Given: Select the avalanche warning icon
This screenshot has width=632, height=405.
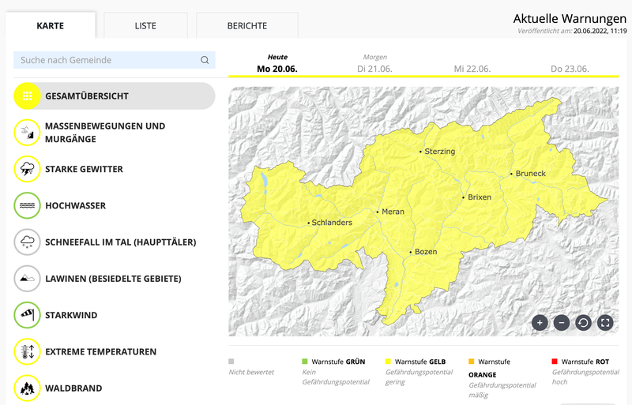Looking at the screenshot, I should 27,279.
